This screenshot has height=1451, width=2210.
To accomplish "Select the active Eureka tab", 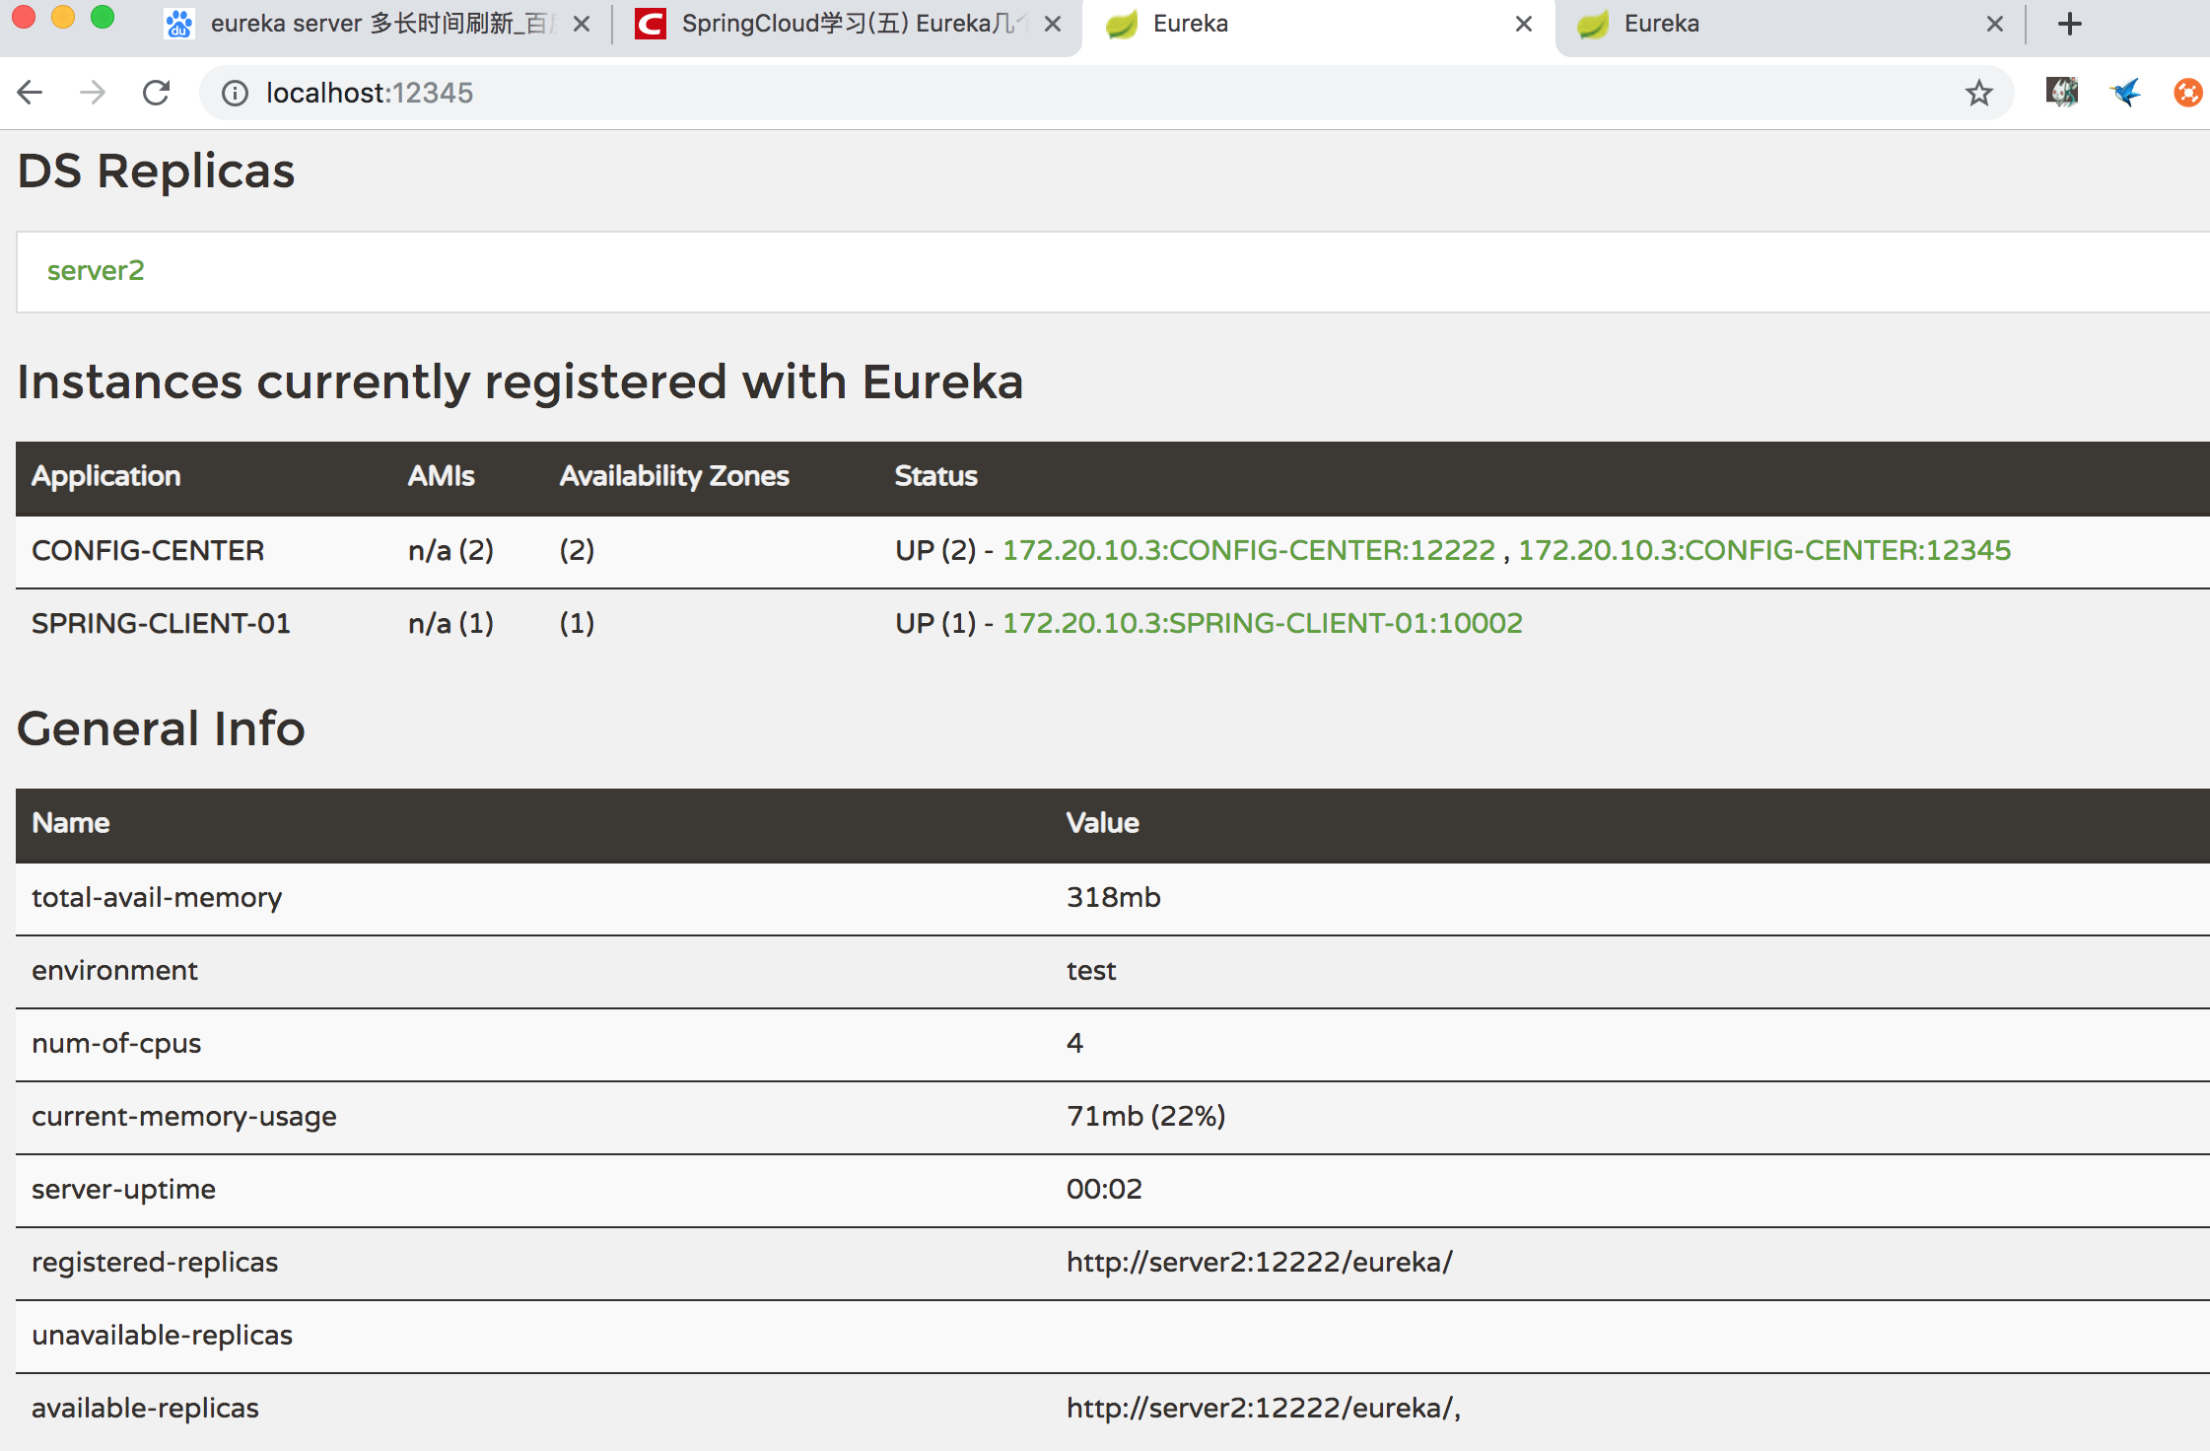I will [x=1318, y=24].
